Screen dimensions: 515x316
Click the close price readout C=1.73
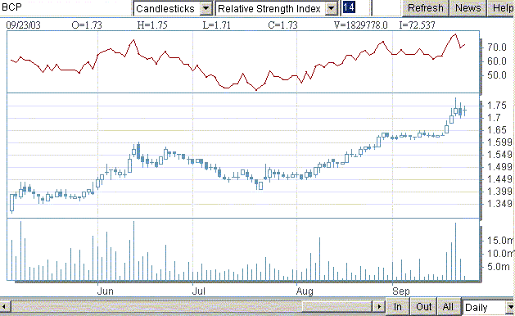pos(282,25)
